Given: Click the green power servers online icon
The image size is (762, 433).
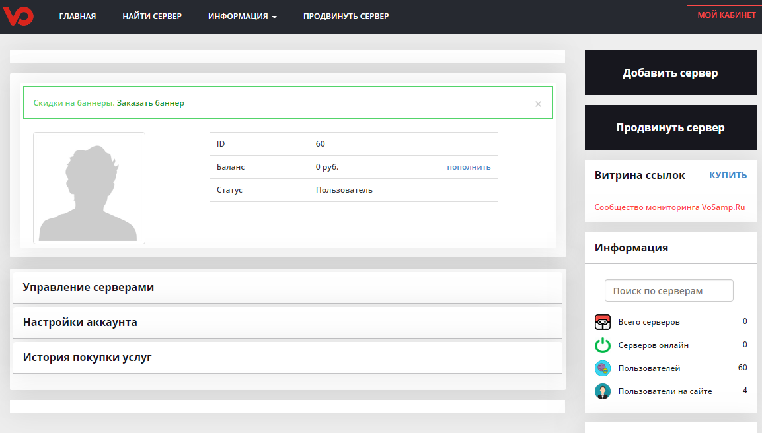Looking at the screenshot, I should pyautogui.click(x=602, y=345).
